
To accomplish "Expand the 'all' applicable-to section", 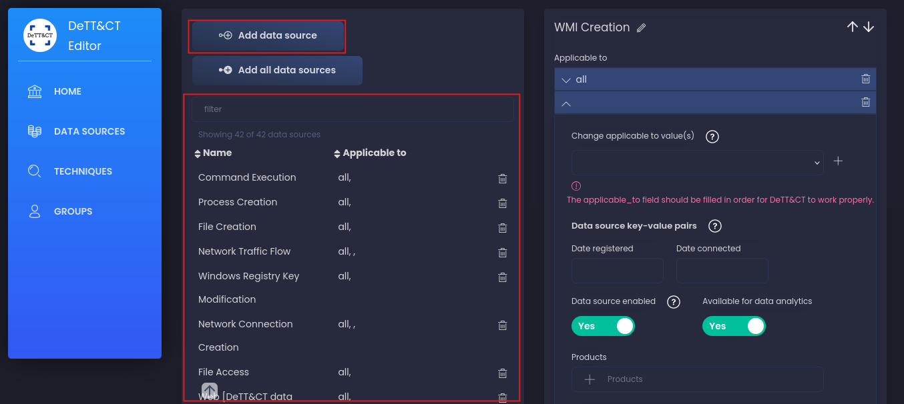I will pos(567,80).
